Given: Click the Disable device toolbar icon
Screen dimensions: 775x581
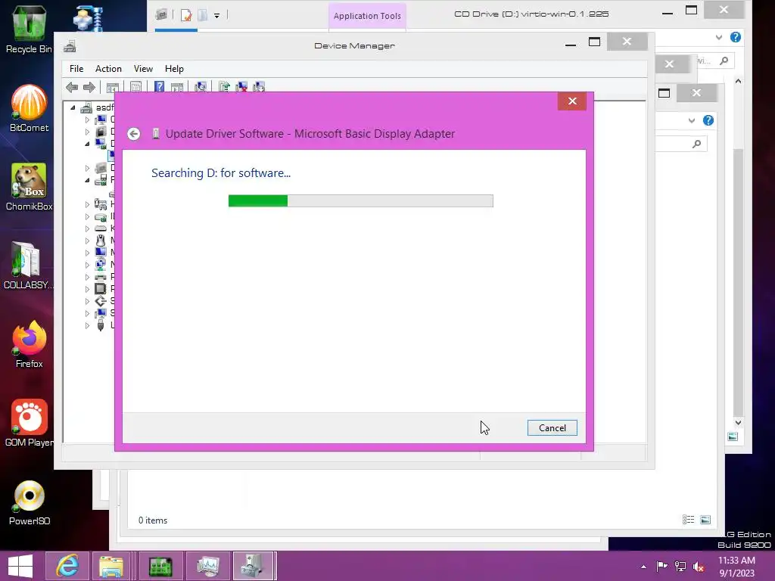Looking at the screenshot, I should (259, 88).
